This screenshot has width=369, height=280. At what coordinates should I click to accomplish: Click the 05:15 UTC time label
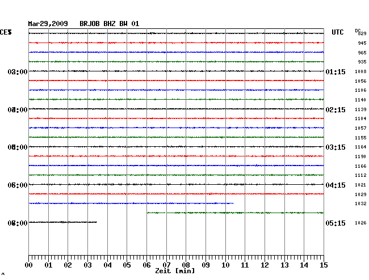(336, 223)
